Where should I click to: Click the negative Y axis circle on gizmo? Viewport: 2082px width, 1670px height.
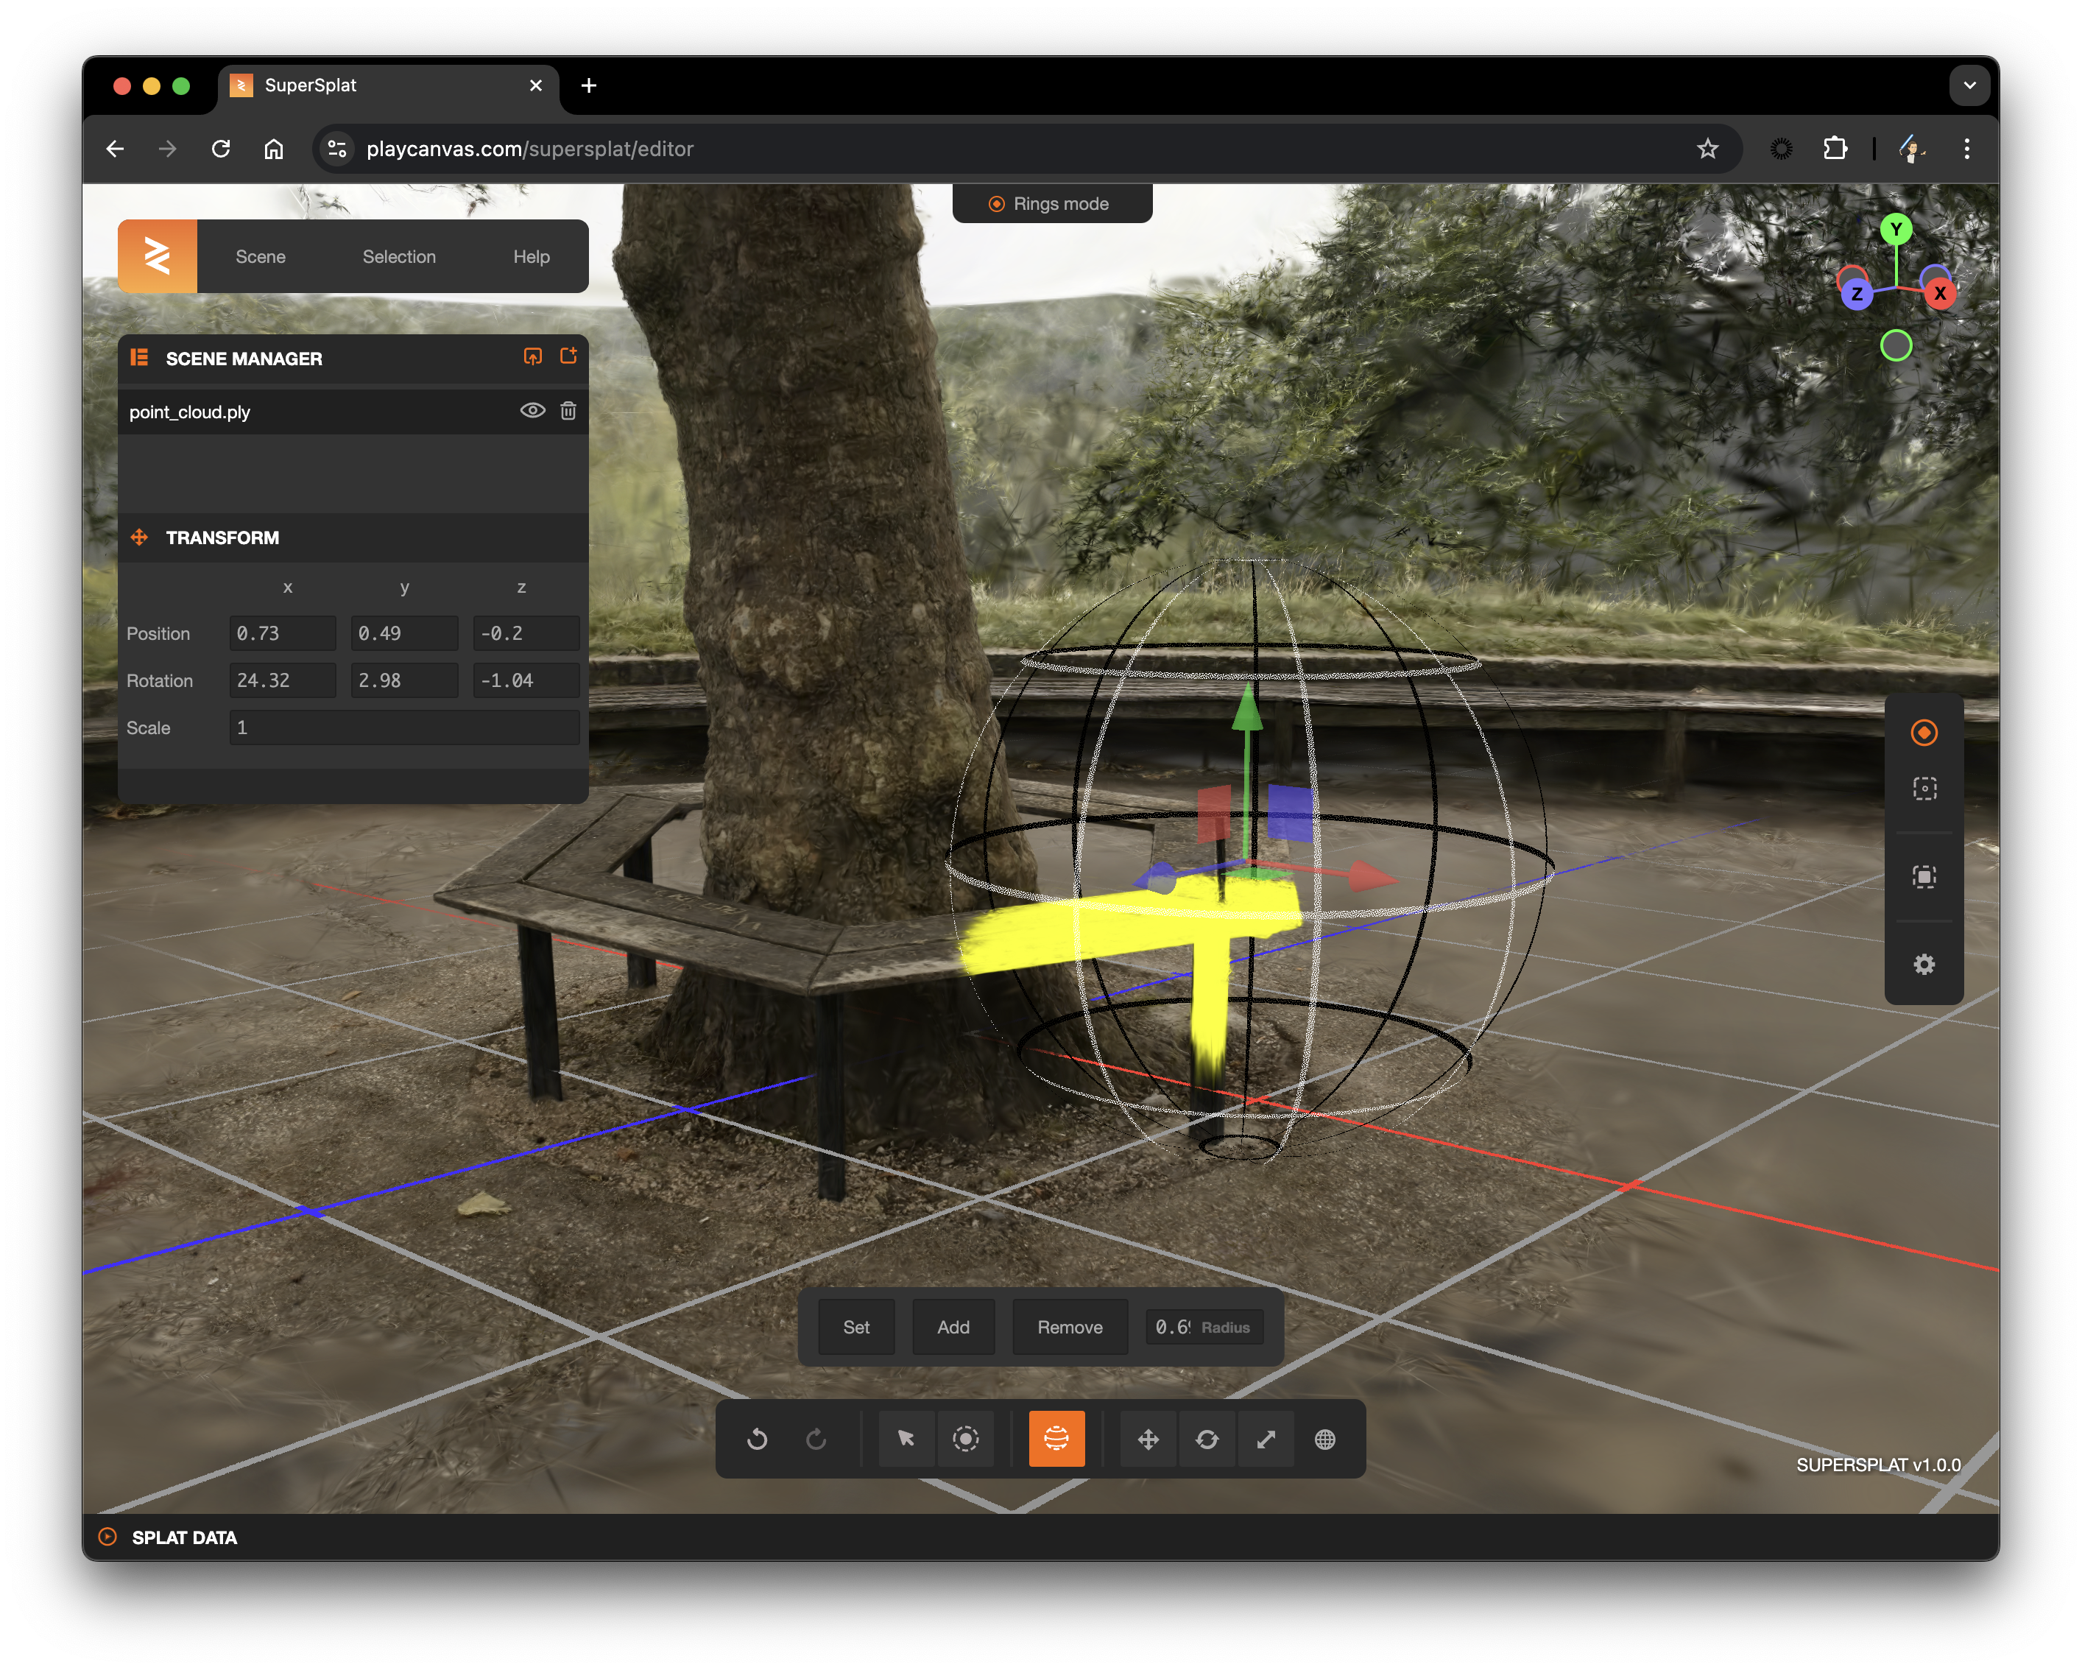(x=1896, y=345)
